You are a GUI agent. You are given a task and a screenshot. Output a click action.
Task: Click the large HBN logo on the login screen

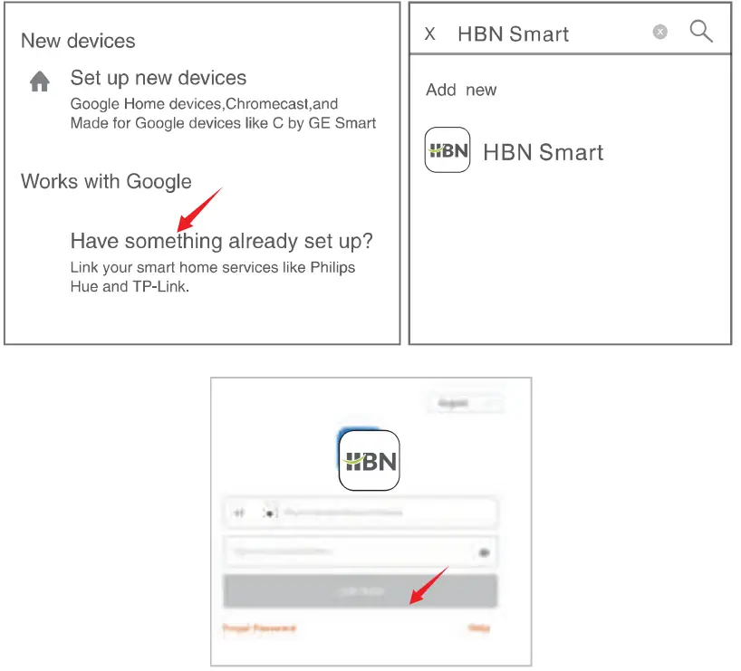point(369,460)
